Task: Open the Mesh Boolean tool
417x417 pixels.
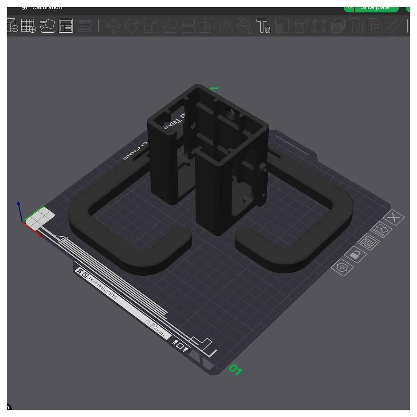Action: click(x=207, y=26)
